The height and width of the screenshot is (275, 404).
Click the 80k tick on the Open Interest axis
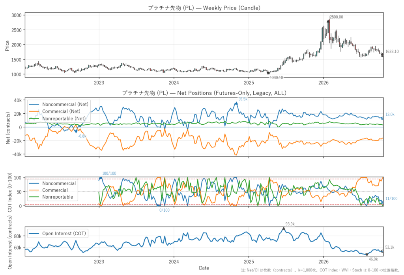pos(18,236)
